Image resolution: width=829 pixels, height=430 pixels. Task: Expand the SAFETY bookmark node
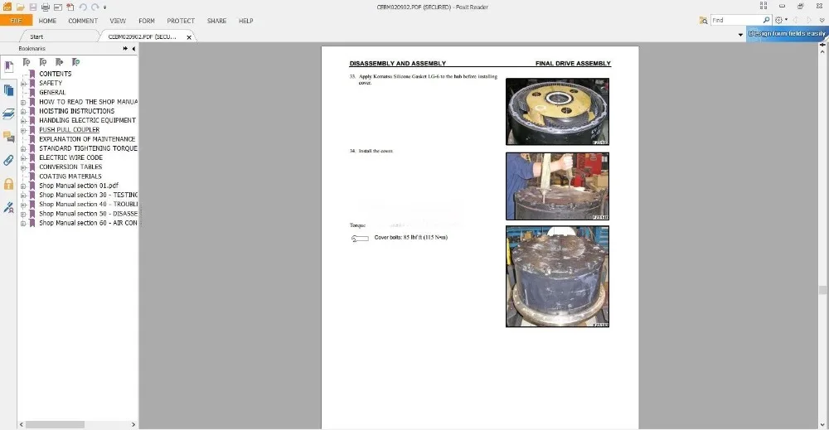tap(23, 84)
